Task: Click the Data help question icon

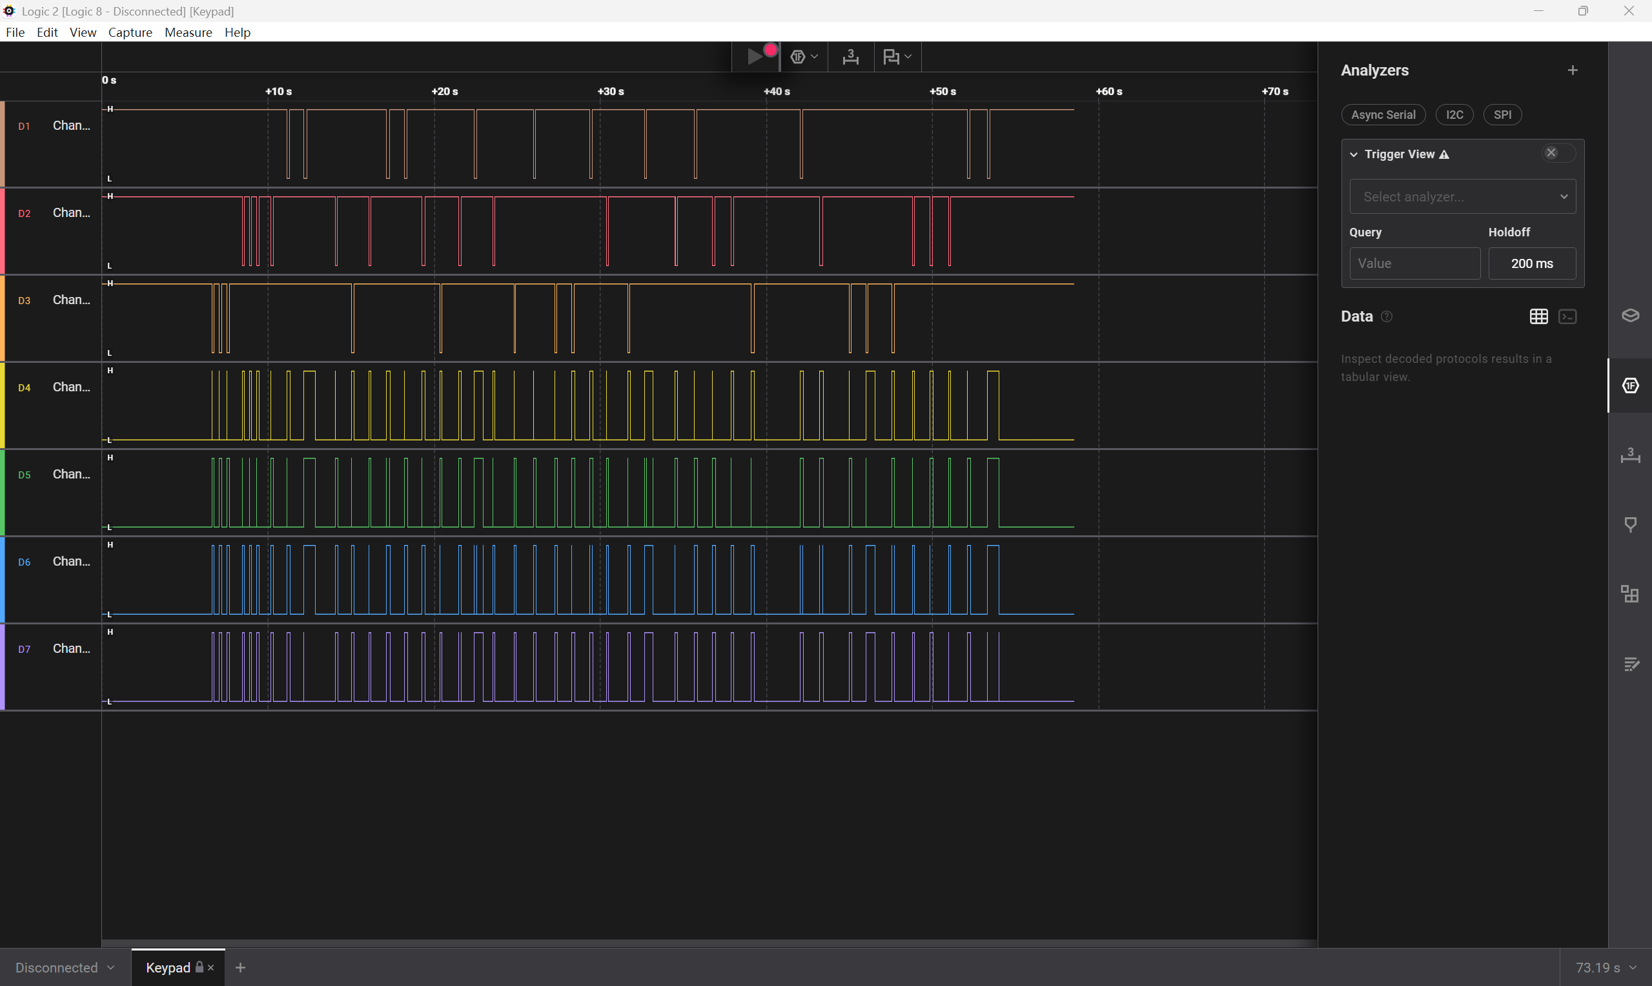Action: click(1386, 316)
